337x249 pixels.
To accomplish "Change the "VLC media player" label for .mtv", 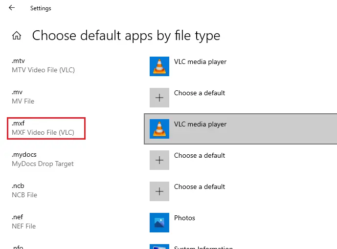I will tap(200, 62).
